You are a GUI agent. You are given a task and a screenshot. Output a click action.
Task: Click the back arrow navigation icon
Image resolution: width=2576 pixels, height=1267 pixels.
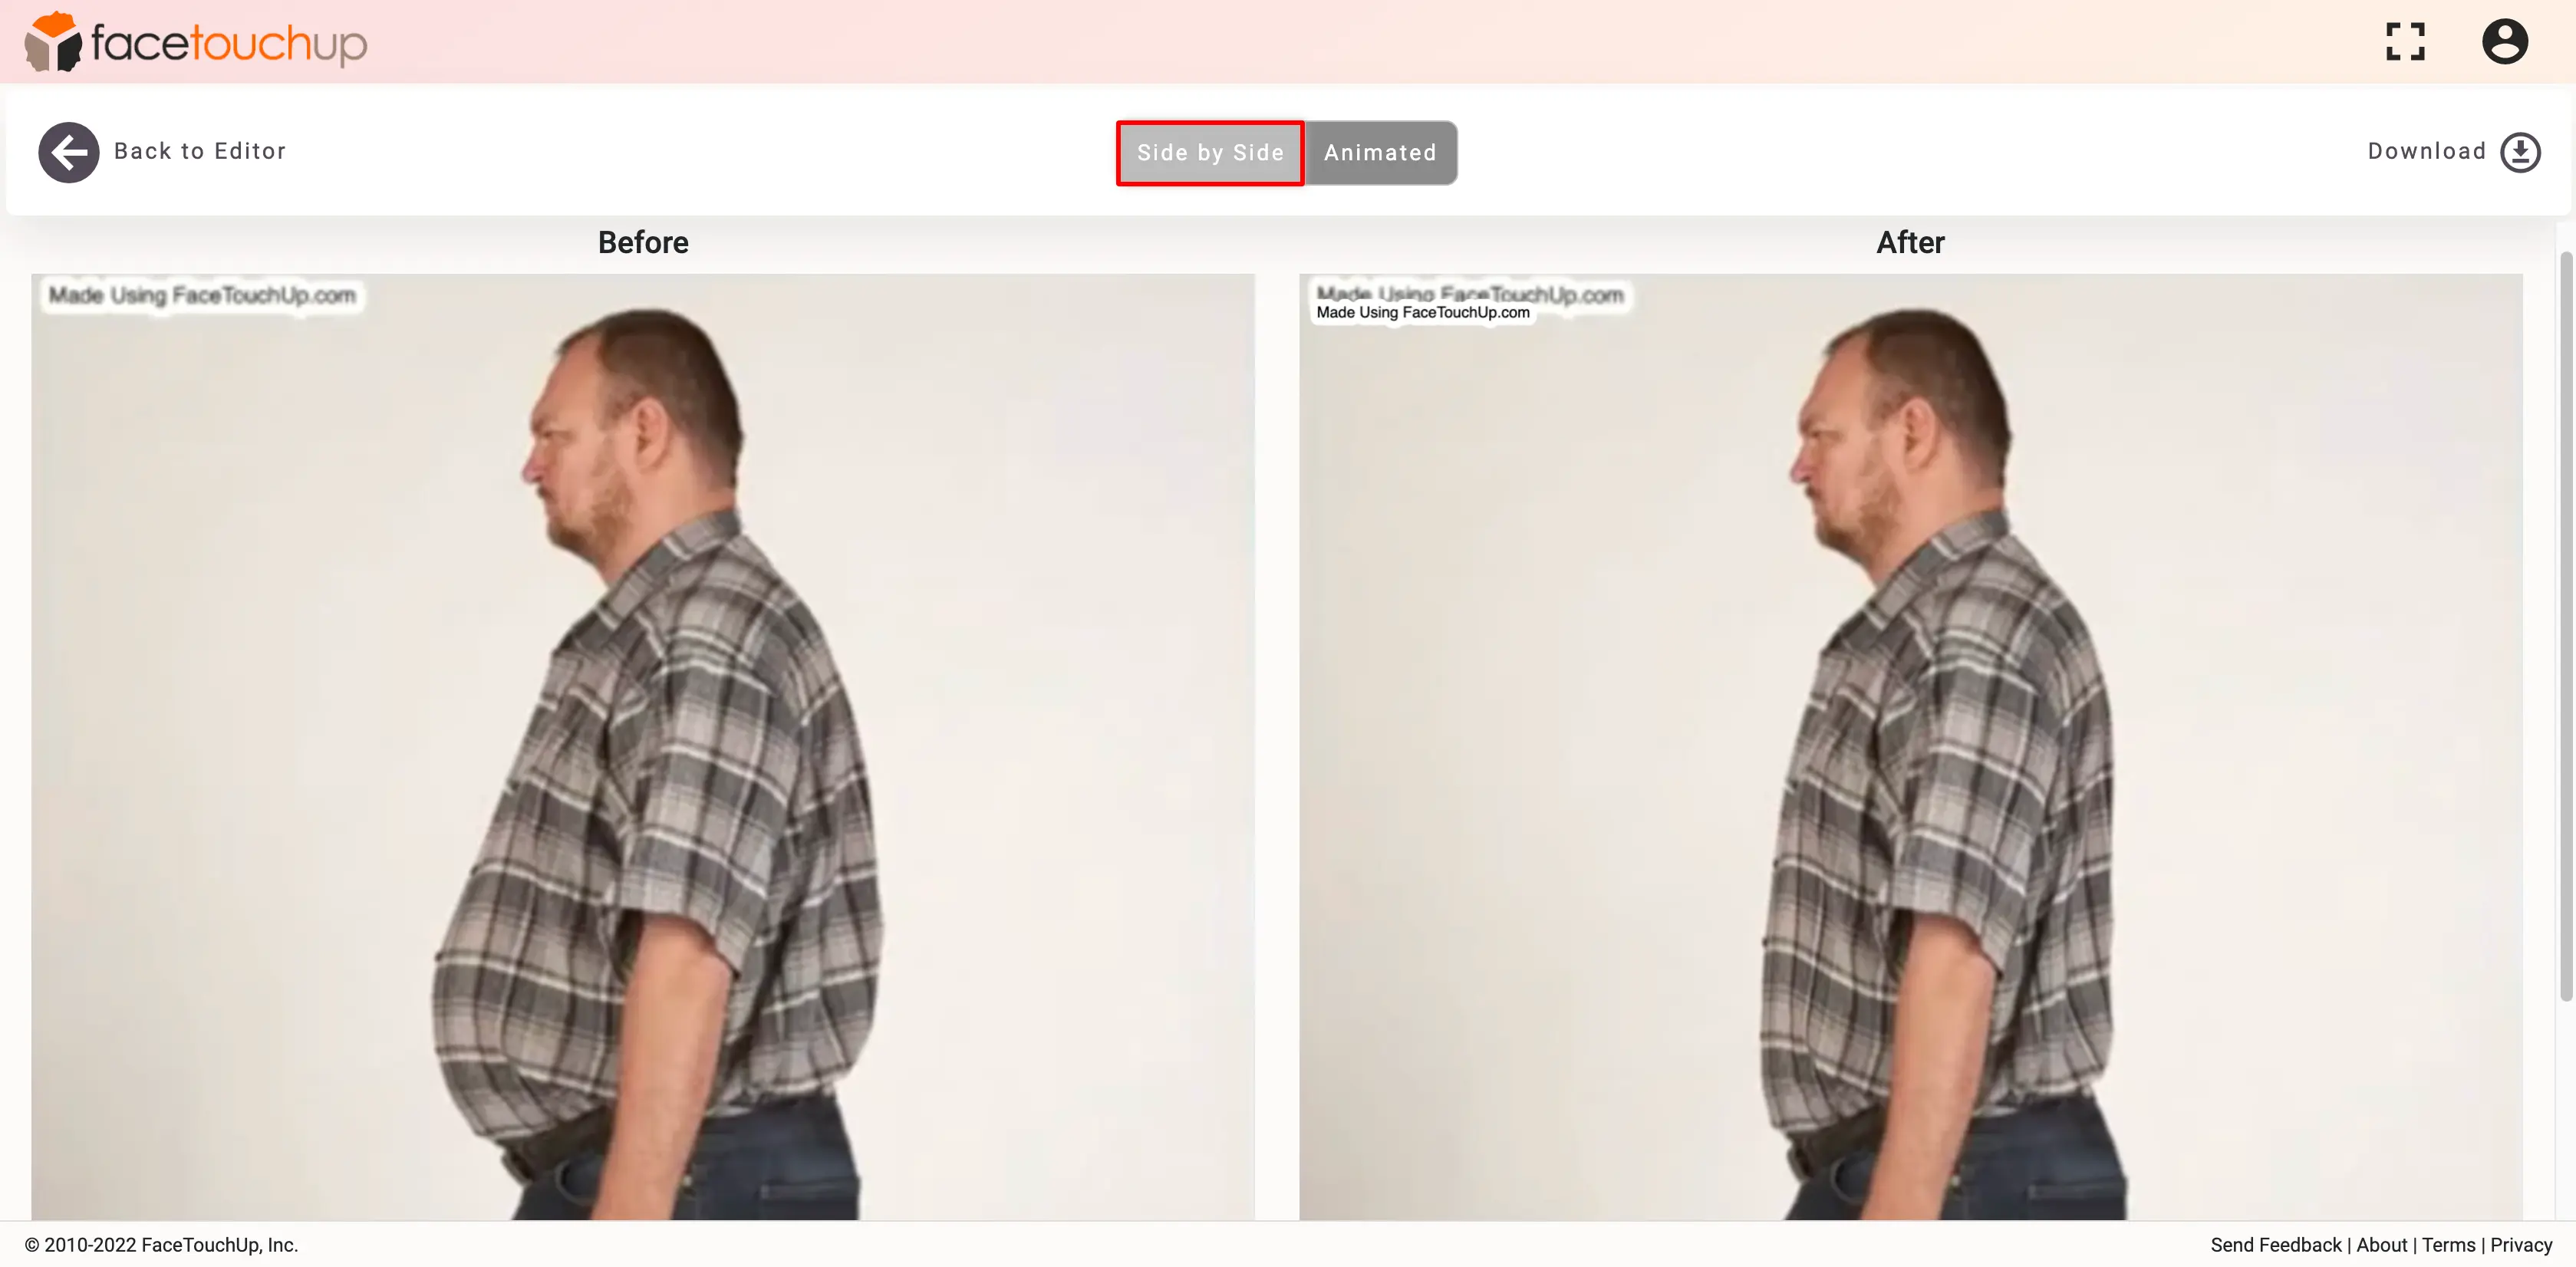click(68, 151)
